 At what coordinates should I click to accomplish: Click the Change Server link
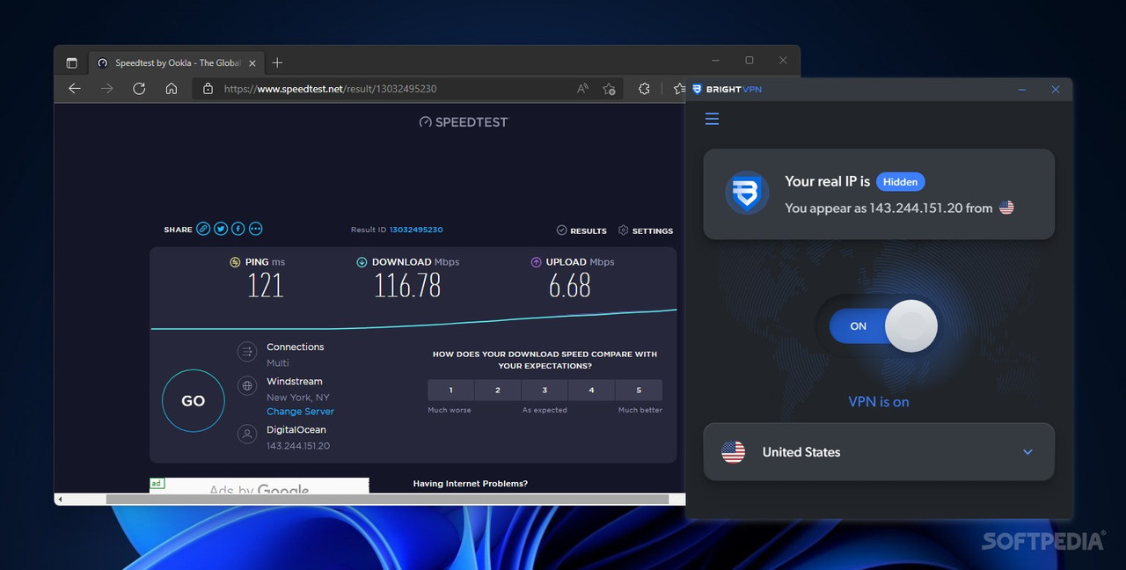coord(300,412)
